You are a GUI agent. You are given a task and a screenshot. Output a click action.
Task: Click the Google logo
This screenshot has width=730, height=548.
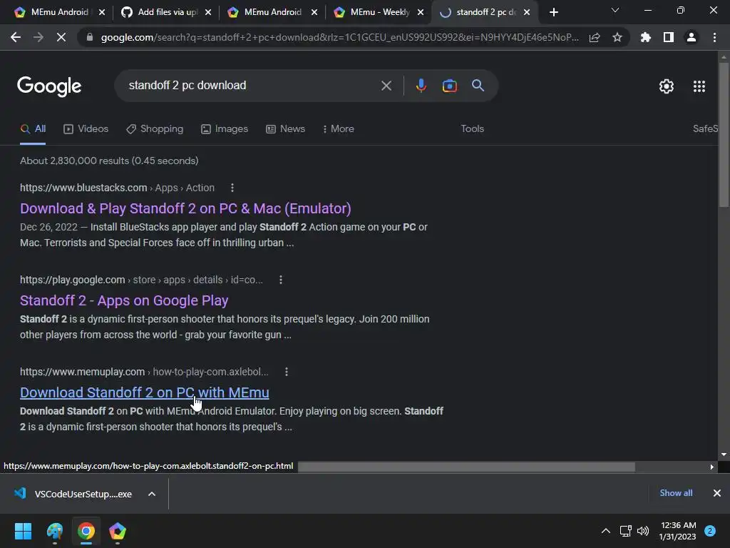[x=49, y=86]
